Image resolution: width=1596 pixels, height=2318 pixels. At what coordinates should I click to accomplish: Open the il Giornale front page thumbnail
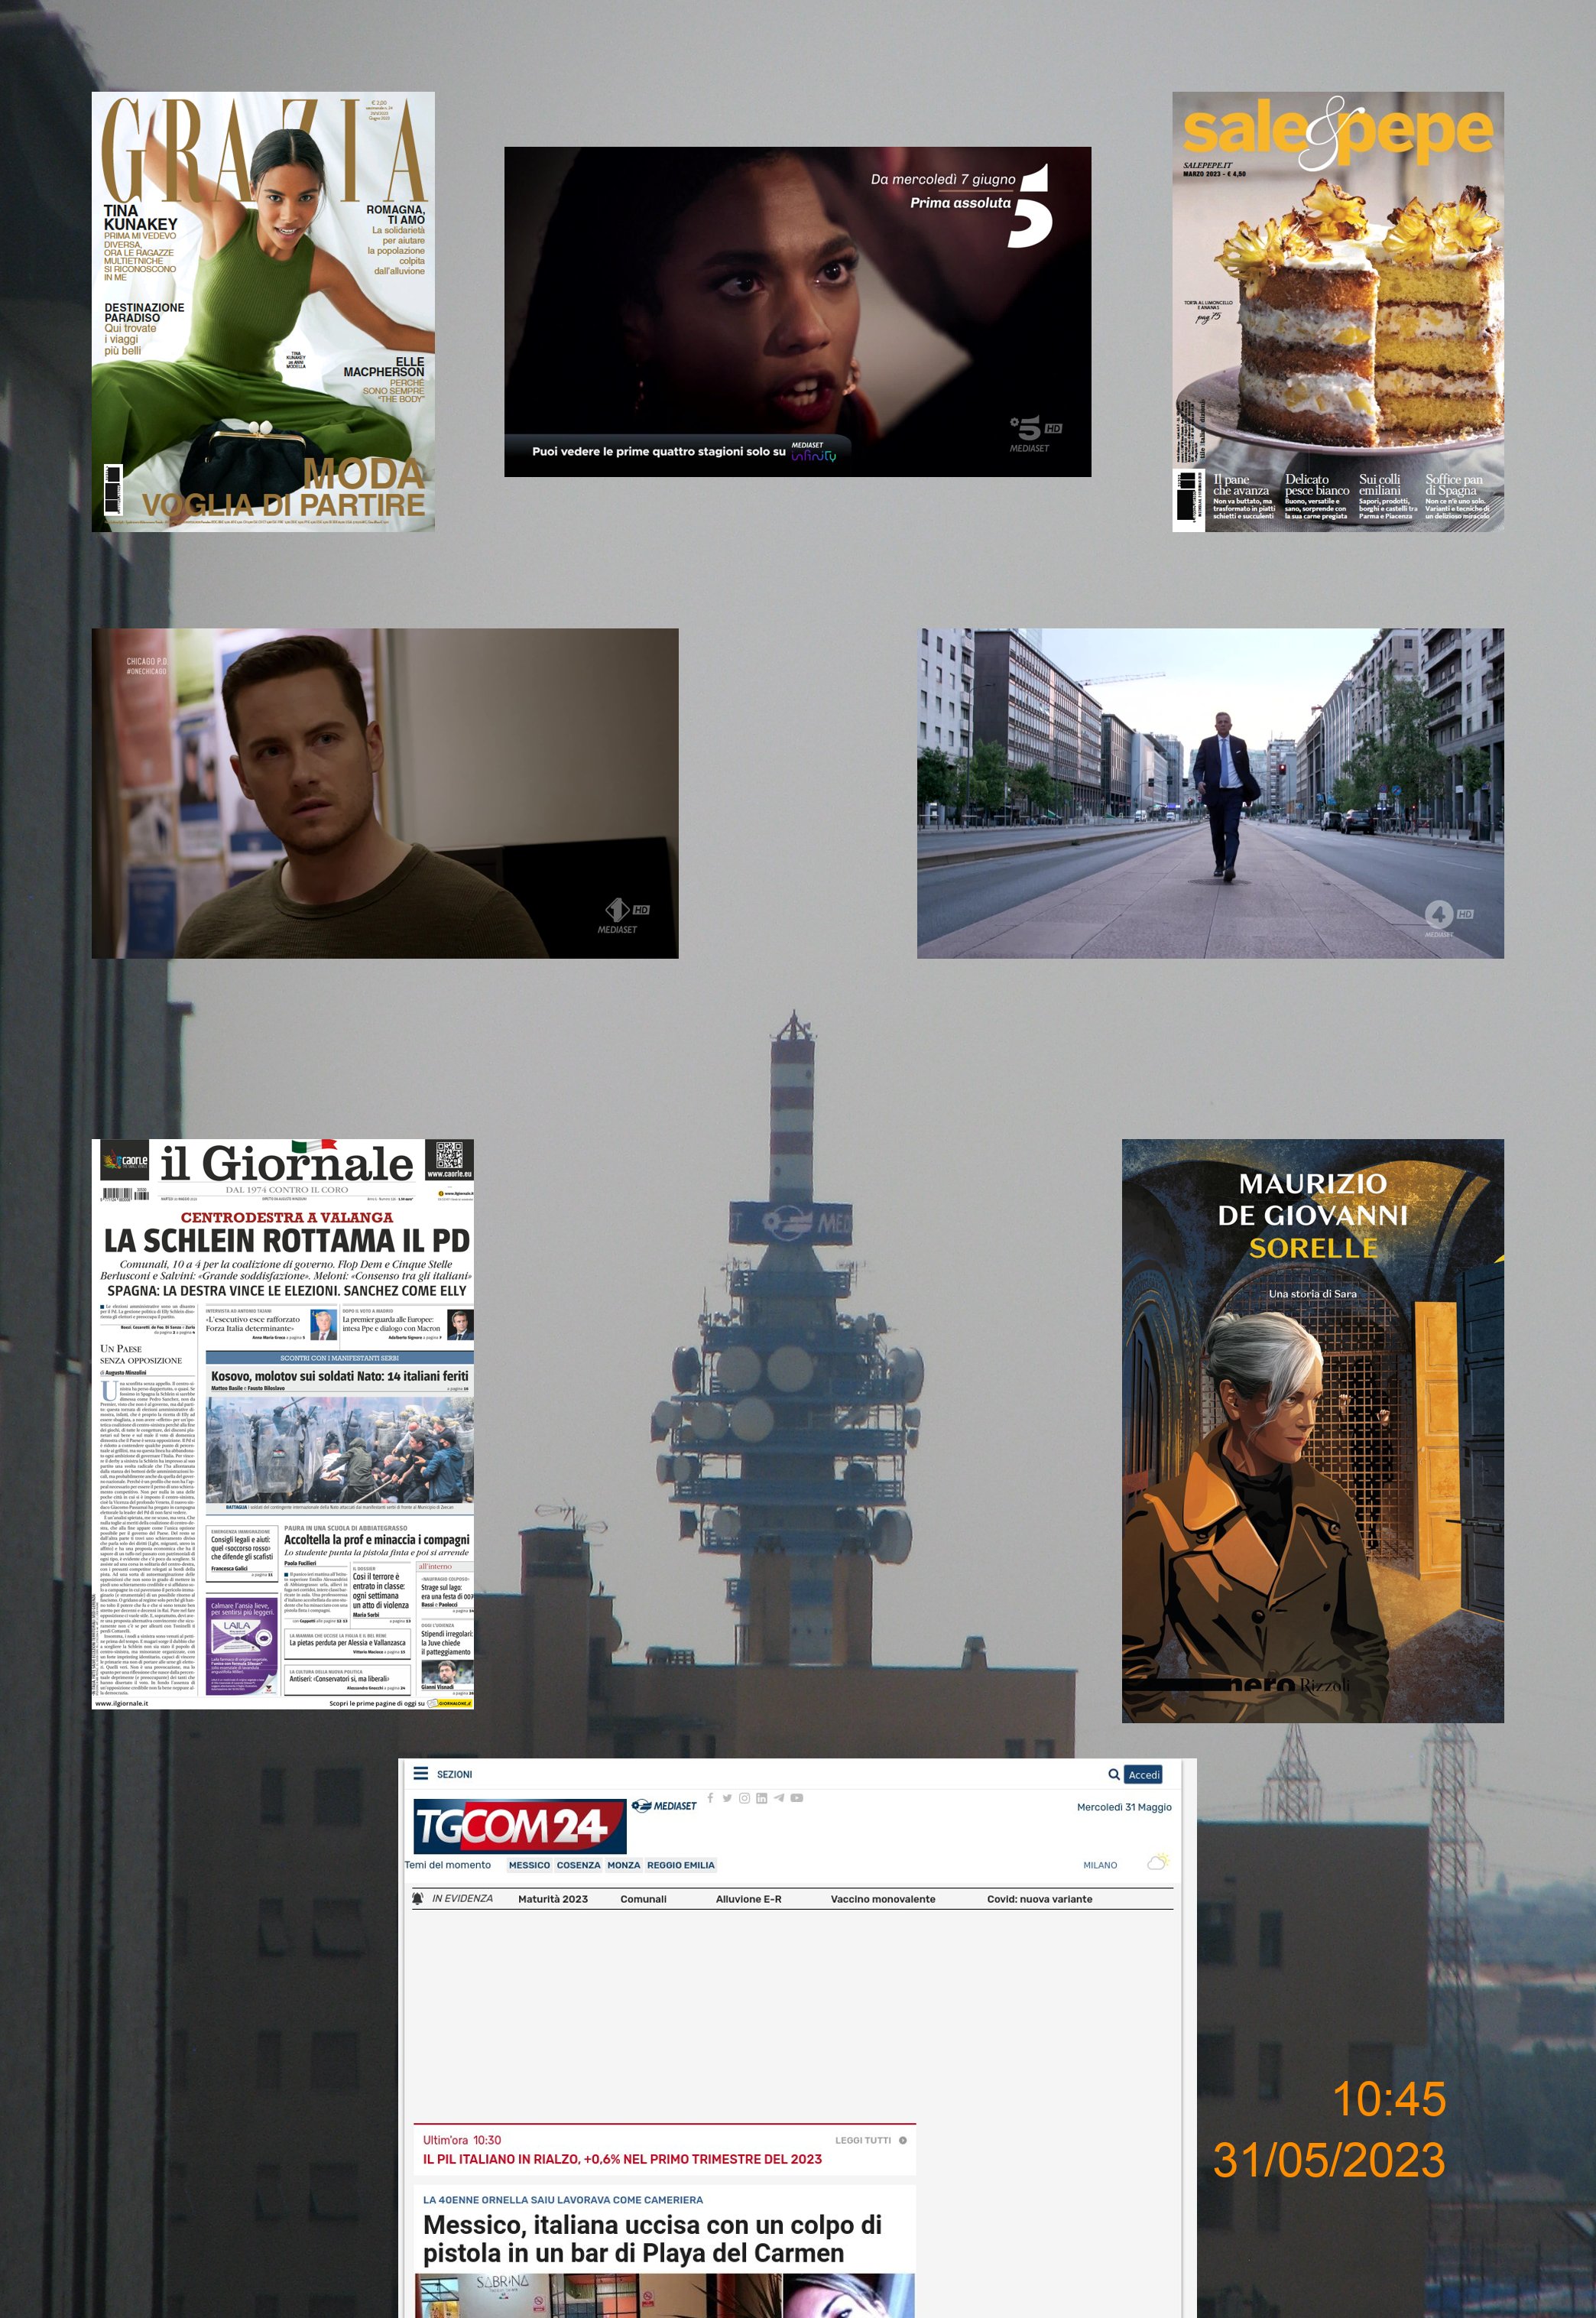[282, 1423]
